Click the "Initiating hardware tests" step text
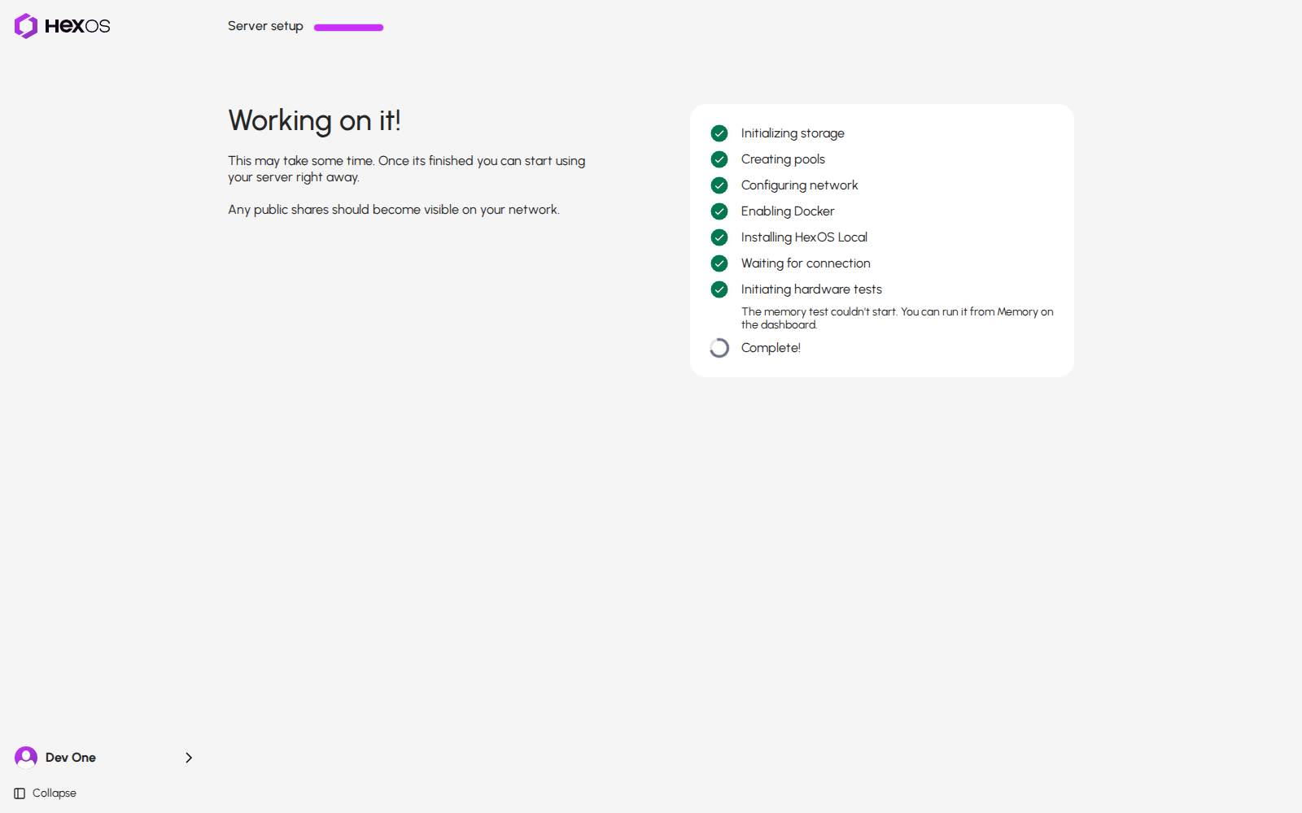The height and width of the screenshot is (813, 1302). pos(811,289)
